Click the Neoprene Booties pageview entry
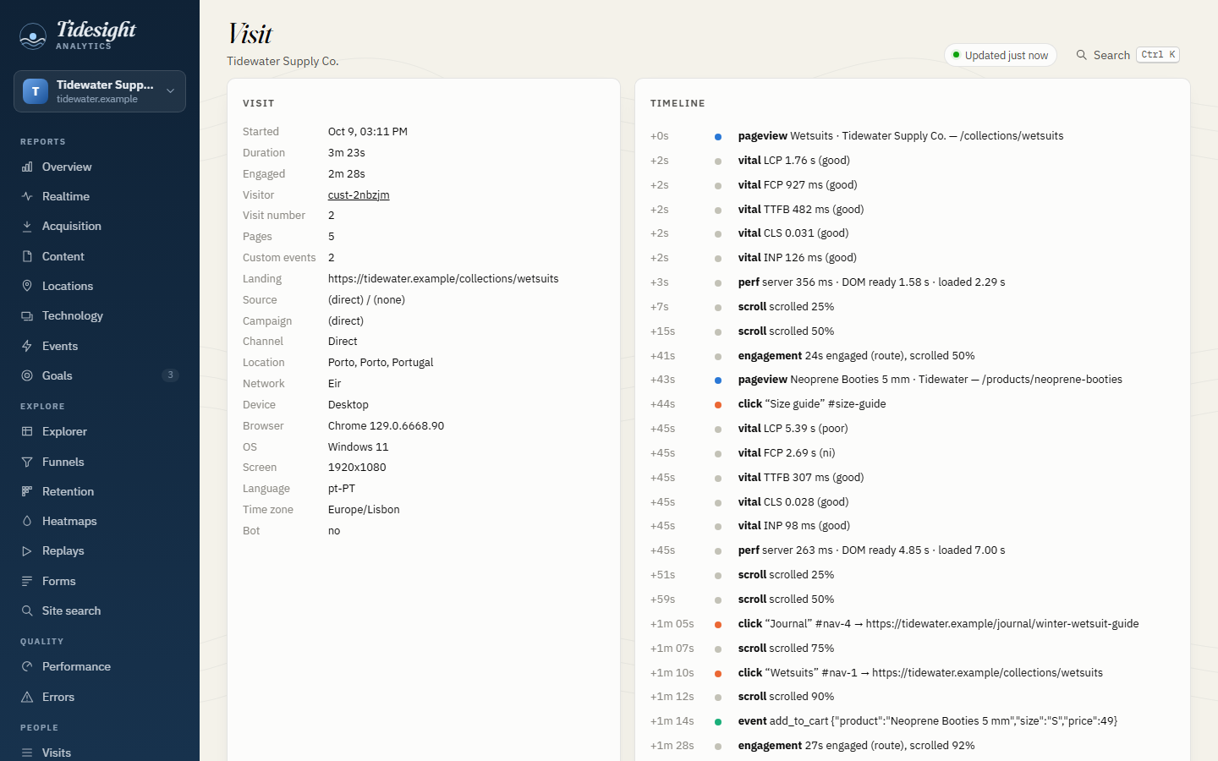 point(930,379)
